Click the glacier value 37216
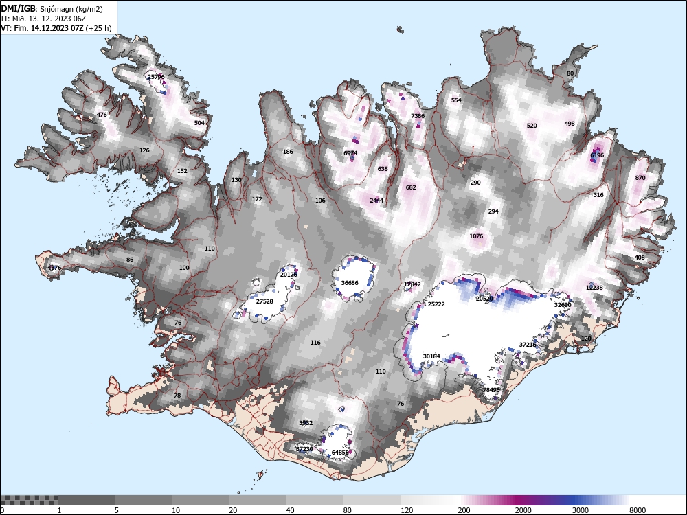Image resolution: width=687 pixels, height=515 pixels. click(528, 345)
